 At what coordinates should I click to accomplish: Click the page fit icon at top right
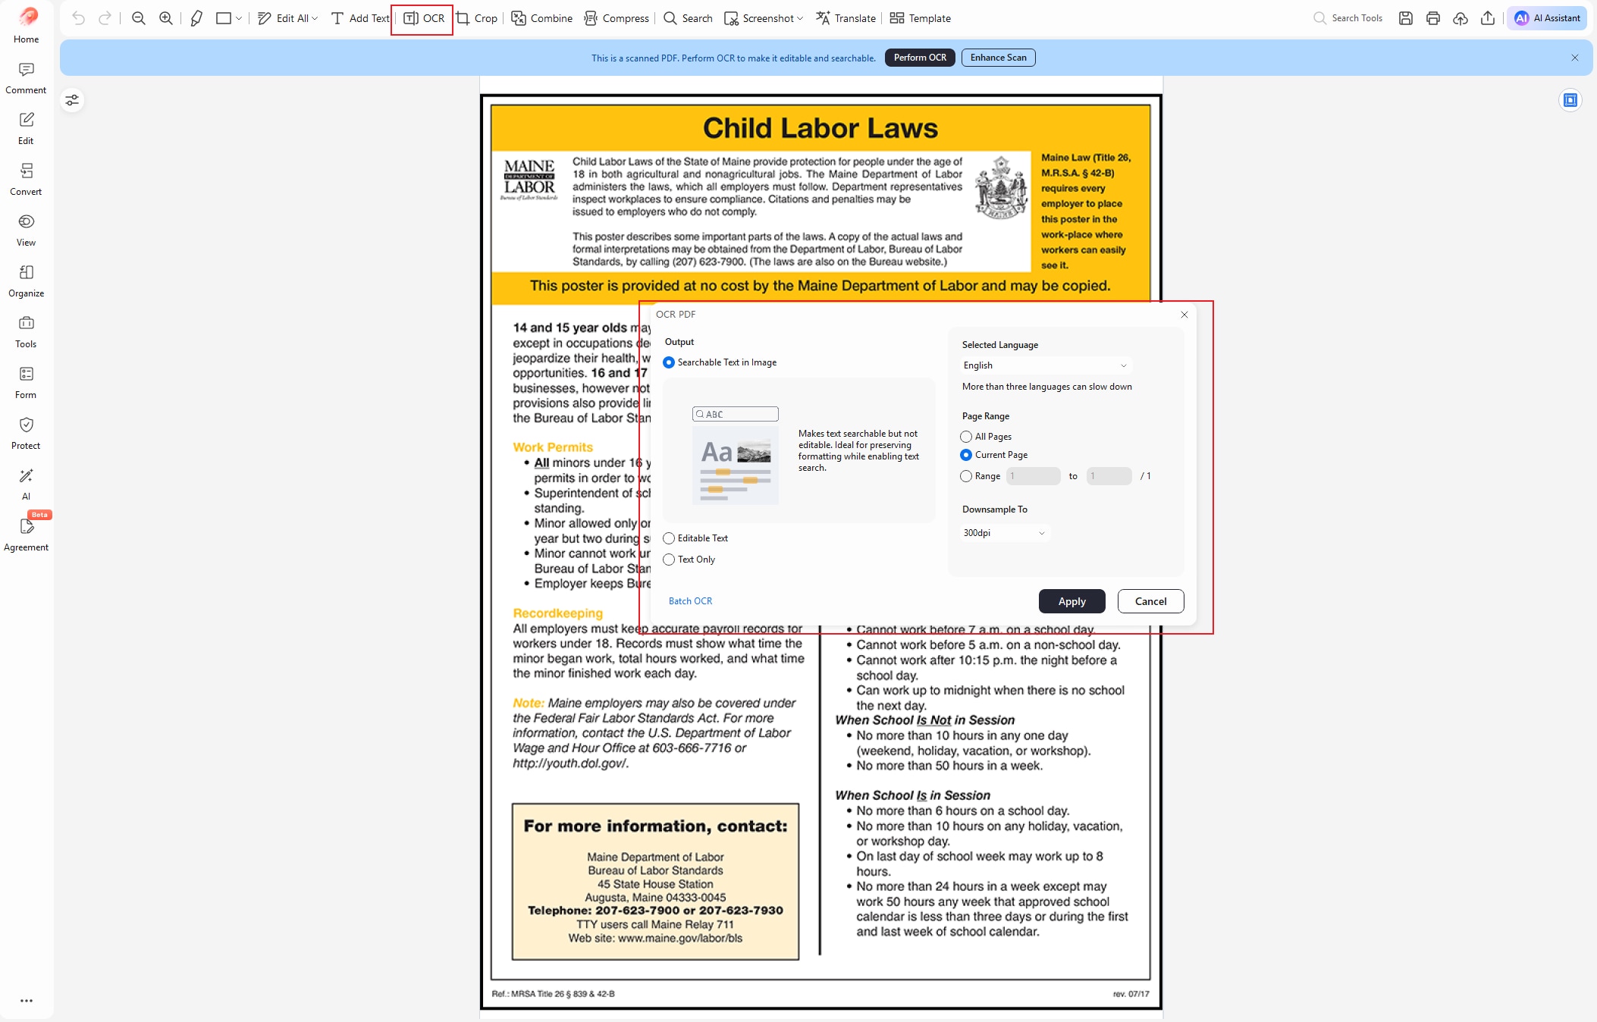1570,100
